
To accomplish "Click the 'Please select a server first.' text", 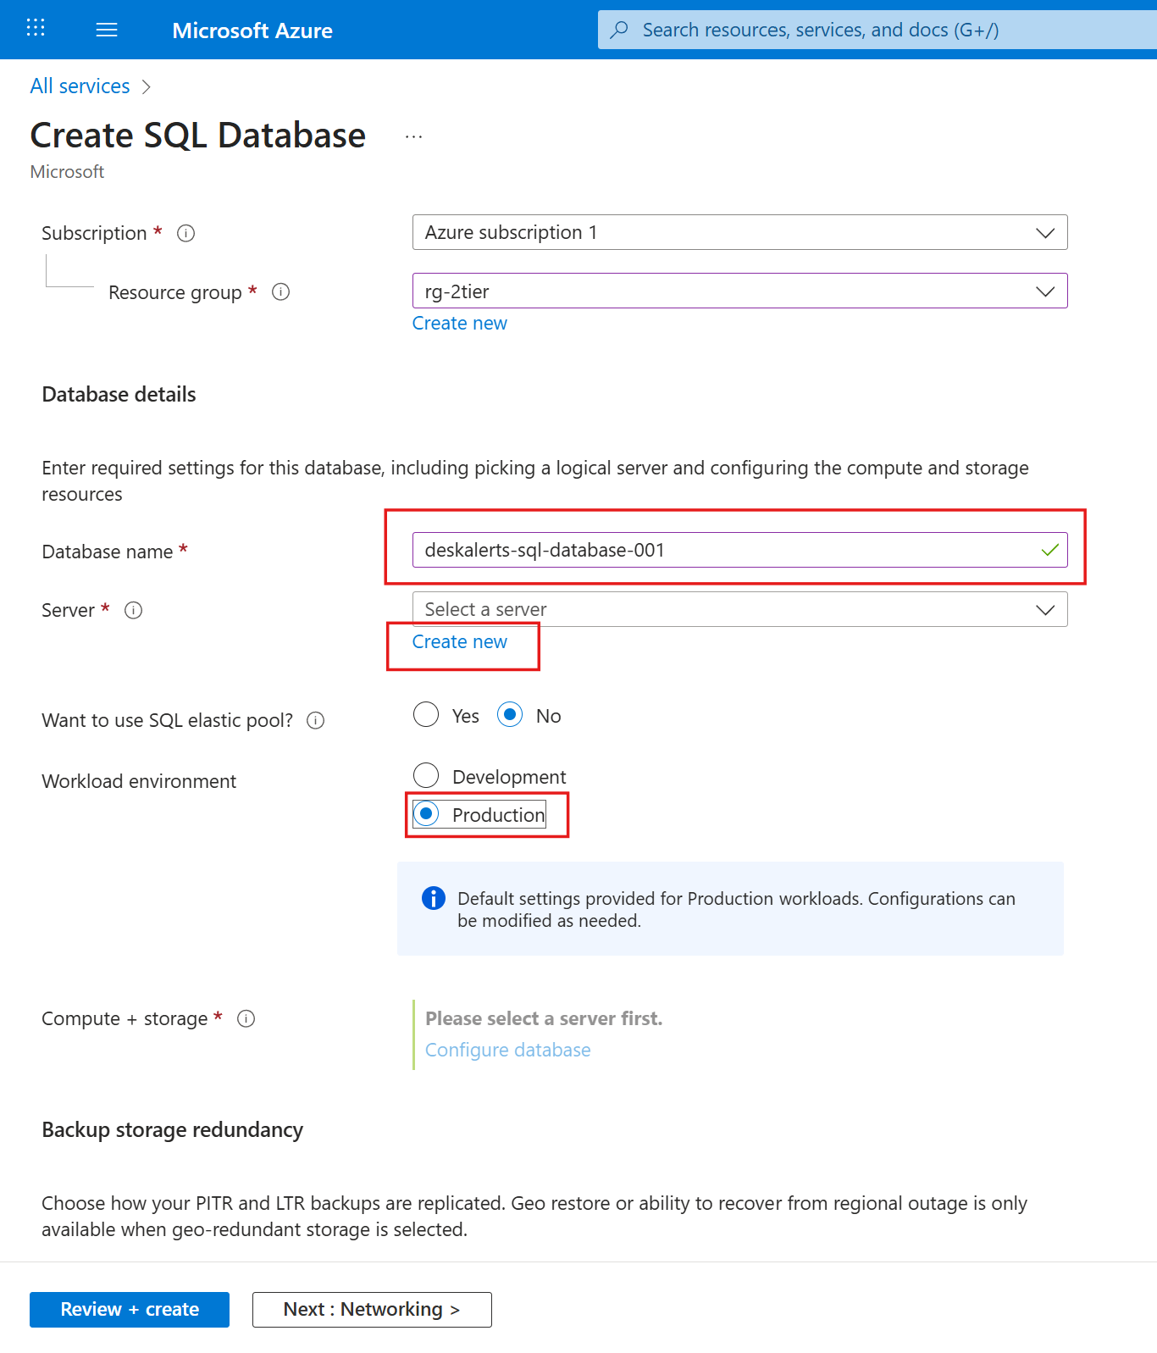I will pyautogui.click(x=544, y=1018).
